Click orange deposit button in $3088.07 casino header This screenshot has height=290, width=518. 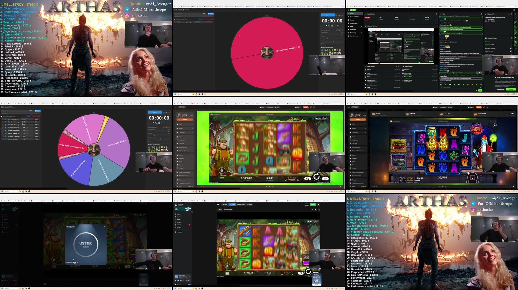pos(306,107)
